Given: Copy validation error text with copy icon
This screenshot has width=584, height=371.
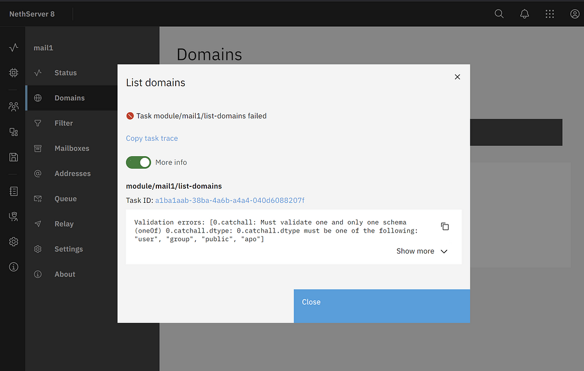Looking at the screenshot, I should point(445,226).
